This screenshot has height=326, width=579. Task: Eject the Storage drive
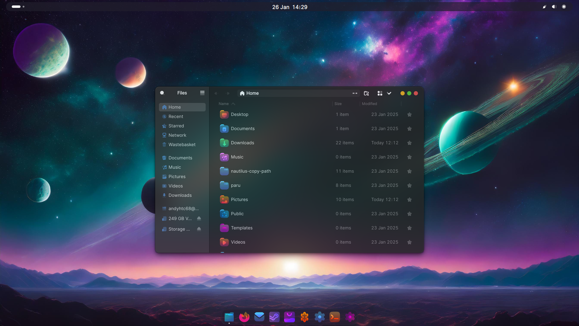(199, 229)
